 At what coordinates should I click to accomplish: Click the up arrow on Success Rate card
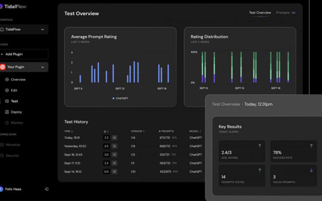pyautogui.click(x=311, y=146)
